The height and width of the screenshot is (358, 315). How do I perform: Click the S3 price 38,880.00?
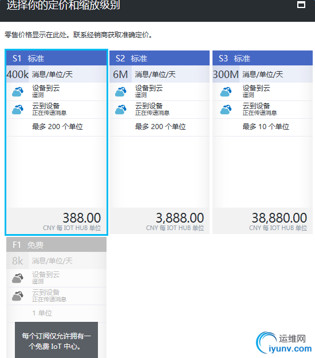click(279, 218)
